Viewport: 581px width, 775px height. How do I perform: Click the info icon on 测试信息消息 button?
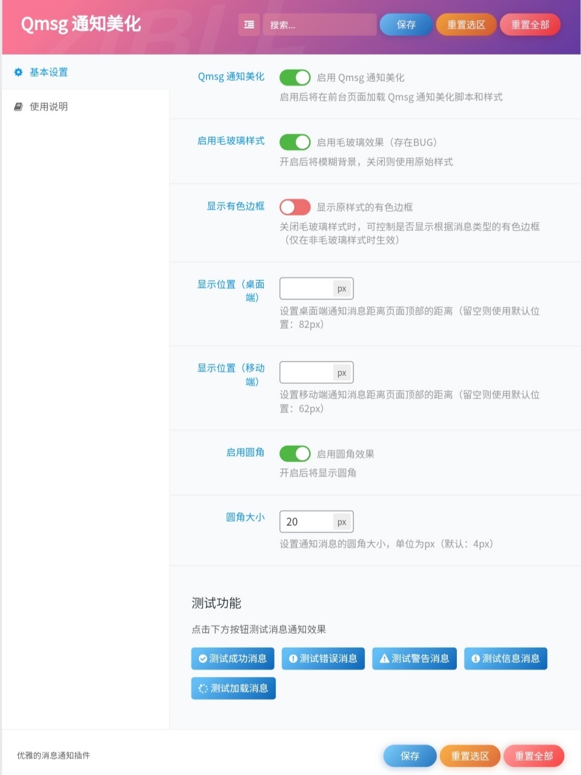475,659
